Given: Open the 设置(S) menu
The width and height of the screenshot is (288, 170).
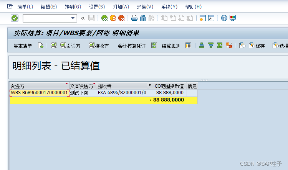Looking at the screenshot, I should coord(97,7).
